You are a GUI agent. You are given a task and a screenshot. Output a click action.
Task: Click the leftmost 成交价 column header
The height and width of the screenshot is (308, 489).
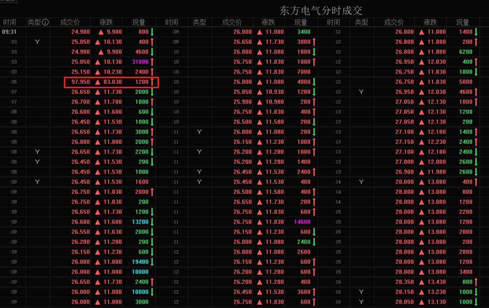[x=70, y=22]
